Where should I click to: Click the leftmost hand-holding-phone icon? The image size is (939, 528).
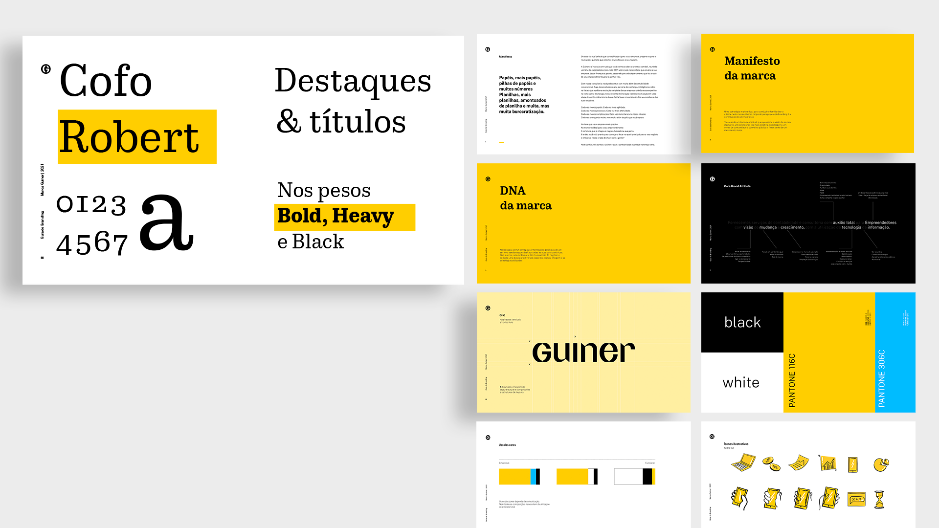tap(740, 499)
